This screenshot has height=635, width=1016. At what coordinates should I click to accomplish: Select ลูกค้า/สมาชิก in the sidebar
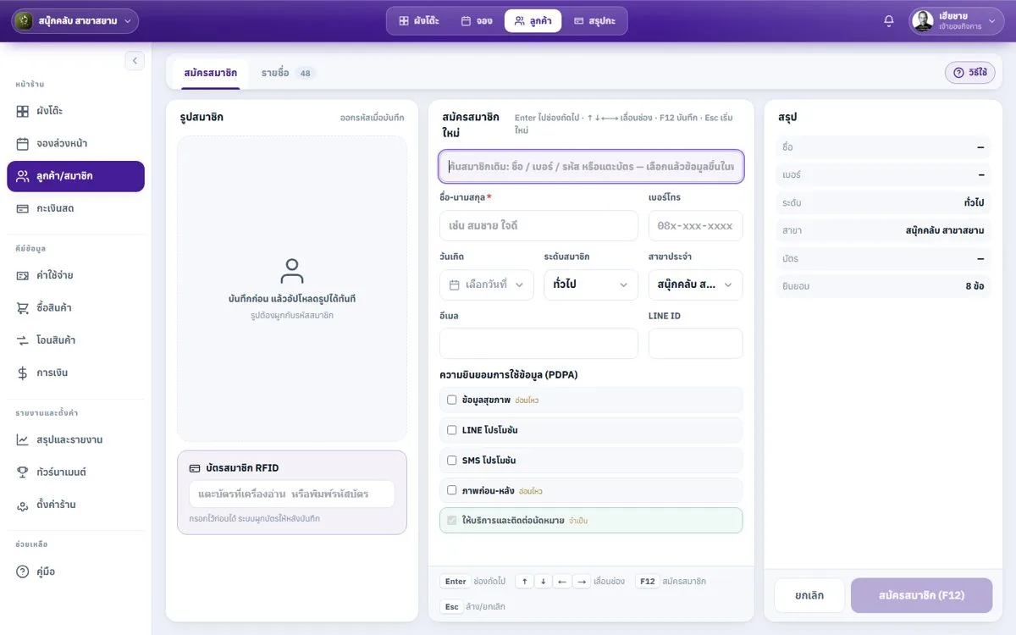(x=75, y=176)
